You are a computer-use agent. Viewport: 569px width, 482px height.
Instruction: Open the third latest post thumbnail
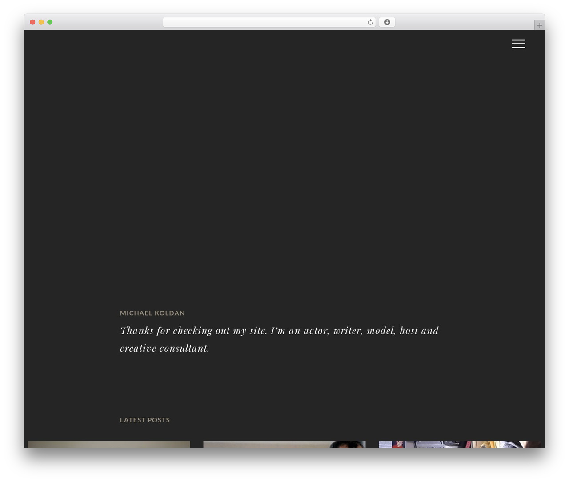point(460,444)
